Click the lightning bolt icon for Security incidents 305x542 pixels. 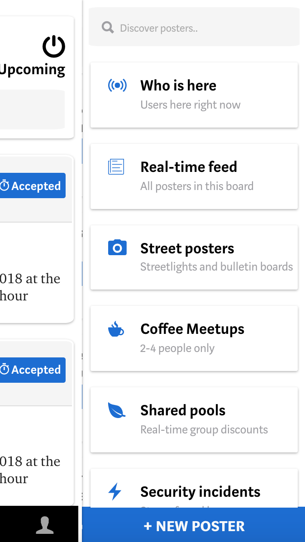click(115, 491)
